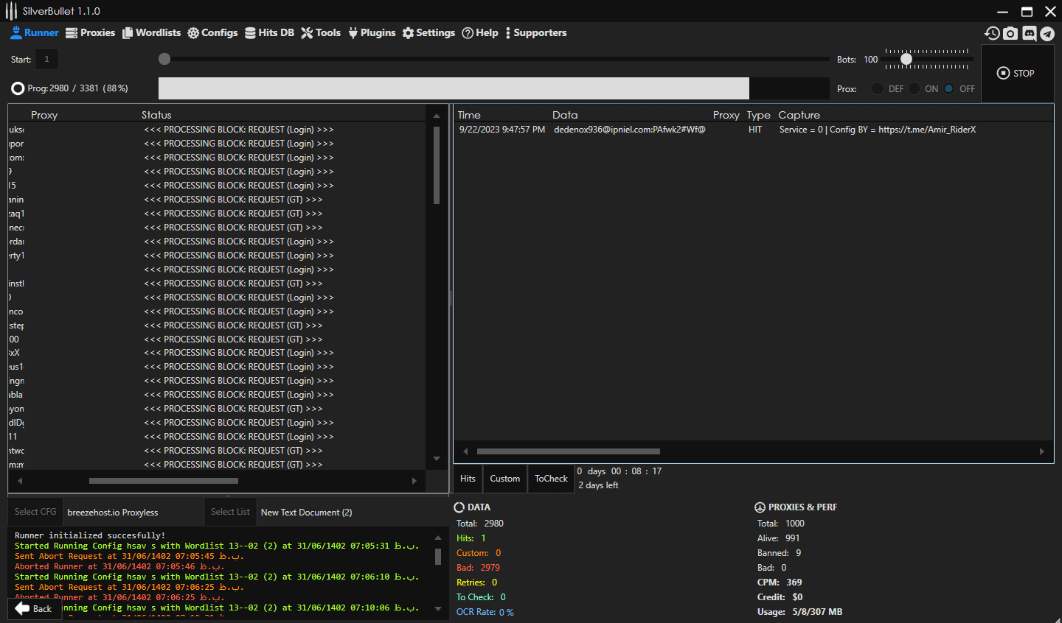Viewport: 1062px width, 623px height.
Task: Open Select List chooser
Action: tap(230, 511)
